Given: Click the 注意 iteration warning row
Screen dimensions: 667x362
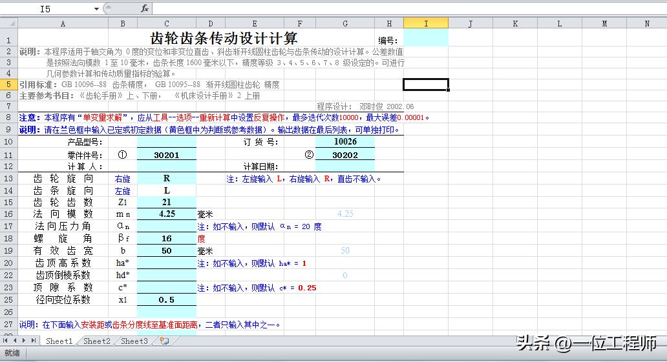Looking at the screenshot, I should 224,117.
